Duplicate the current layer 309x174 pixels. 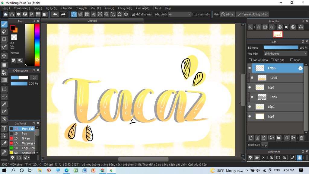click(287, 138)
